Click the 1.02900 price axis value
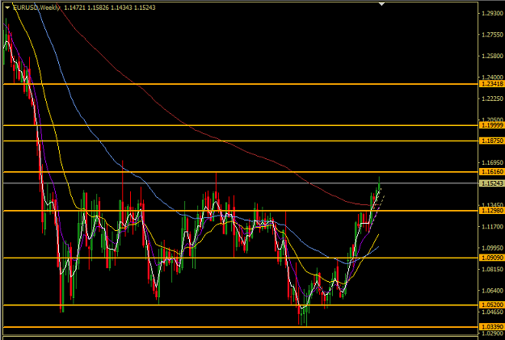505x340 pixels. tap(492, 334)
